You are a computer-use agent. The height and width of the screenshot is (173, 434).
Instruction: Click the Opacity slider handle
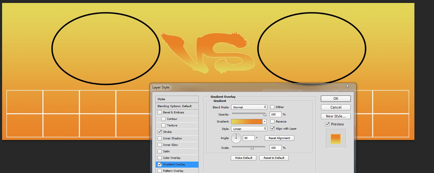265,115
